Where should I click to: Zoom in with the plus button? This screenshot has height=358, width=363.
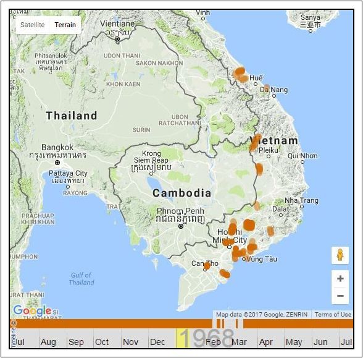[340, 278]
